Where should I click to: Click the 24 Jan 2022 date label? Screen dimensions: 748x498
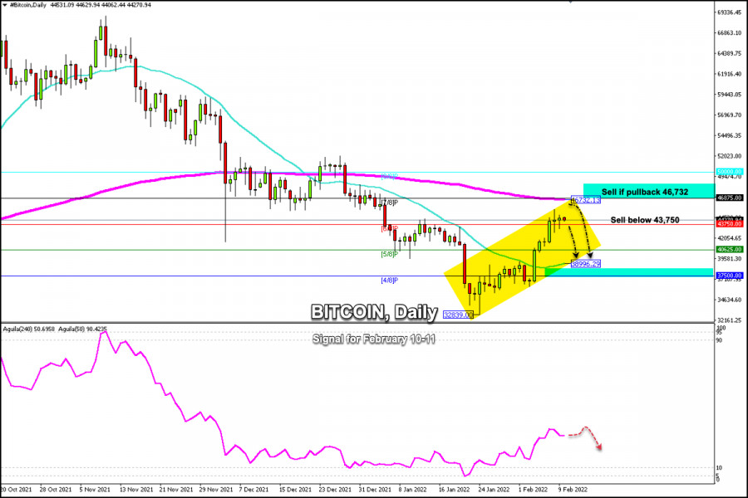coord(494,490)
